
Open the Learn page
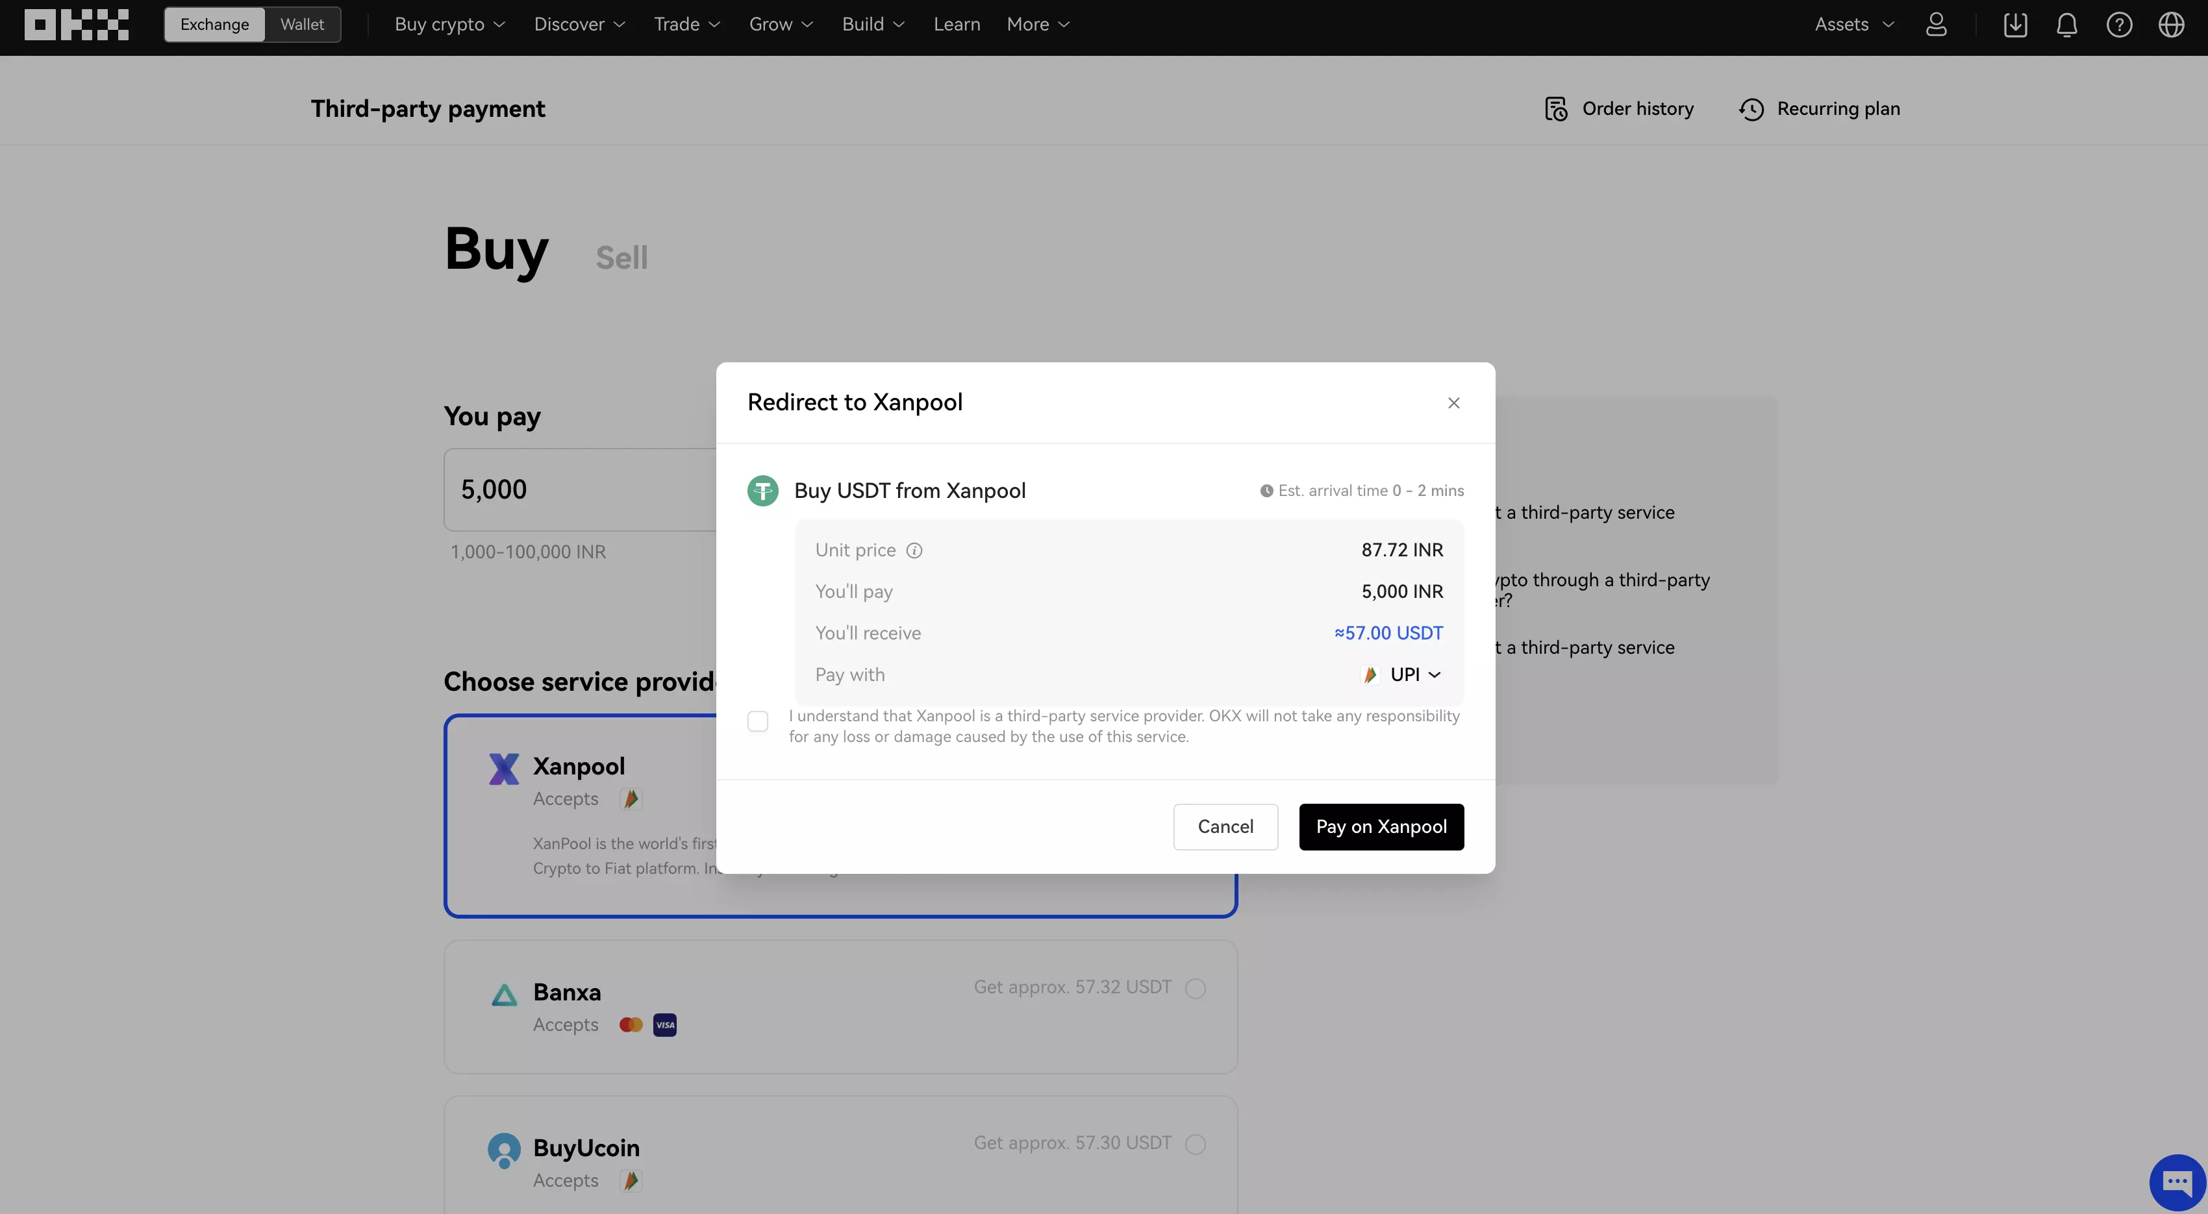click(x=957, y=25)
